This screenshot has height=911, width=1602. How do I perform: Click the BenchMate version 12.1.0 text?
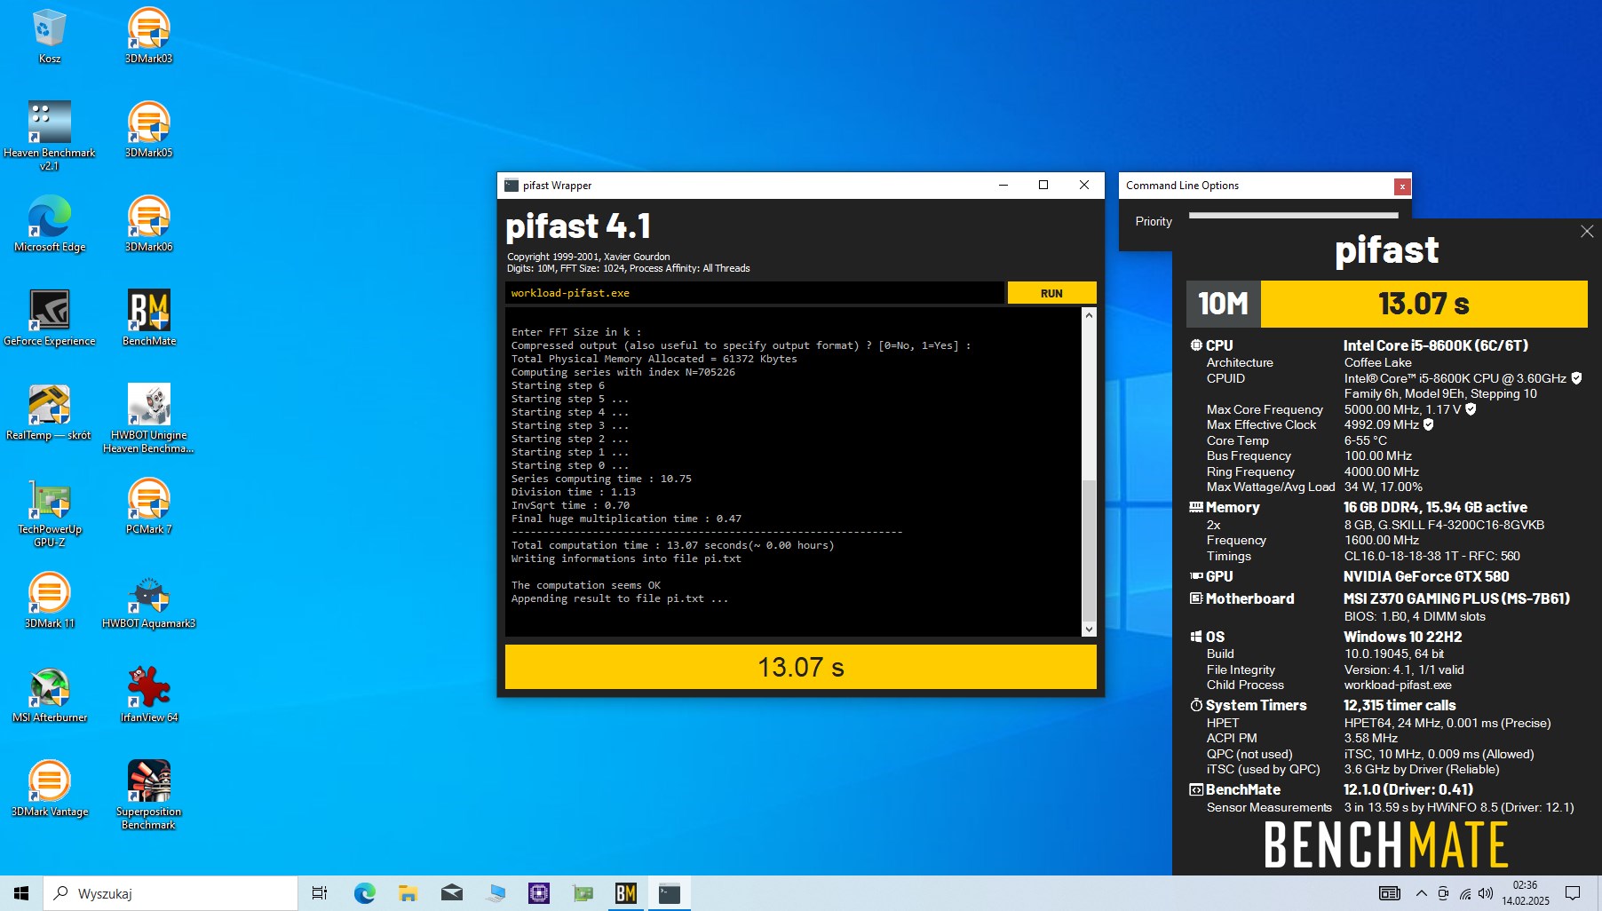(1408, 789)
